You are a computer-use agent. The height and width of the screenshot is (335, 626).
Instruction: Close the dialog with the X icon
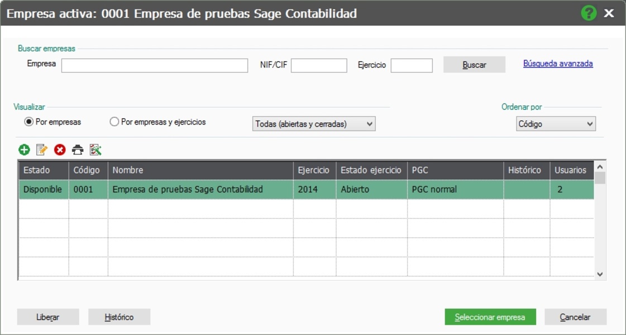pos(609,13)
